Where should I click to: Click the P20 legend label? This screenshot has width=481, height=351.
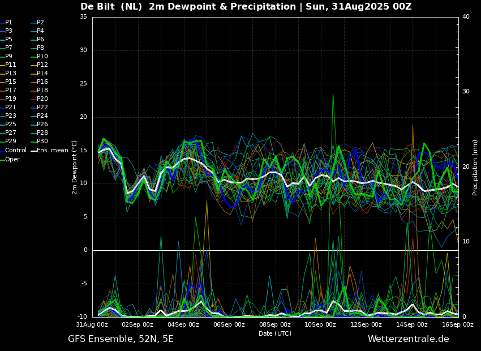click(42, 99)
